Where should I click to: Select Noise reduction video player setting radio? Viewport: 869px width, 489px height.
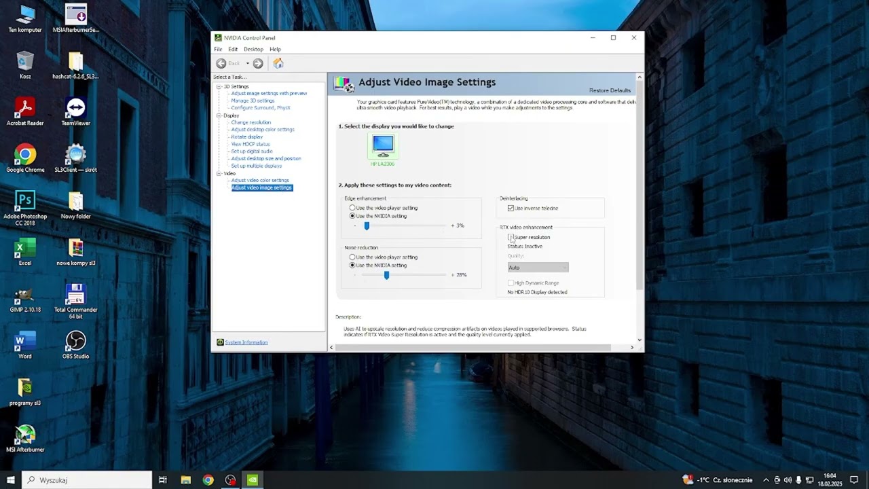[352, 257]
